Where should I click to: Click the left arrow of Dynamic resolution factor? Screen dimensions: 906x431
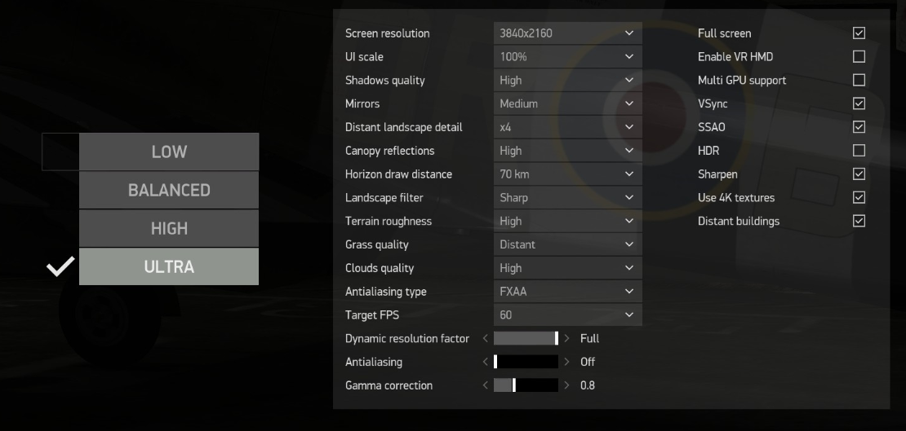(x=486, y=339)
